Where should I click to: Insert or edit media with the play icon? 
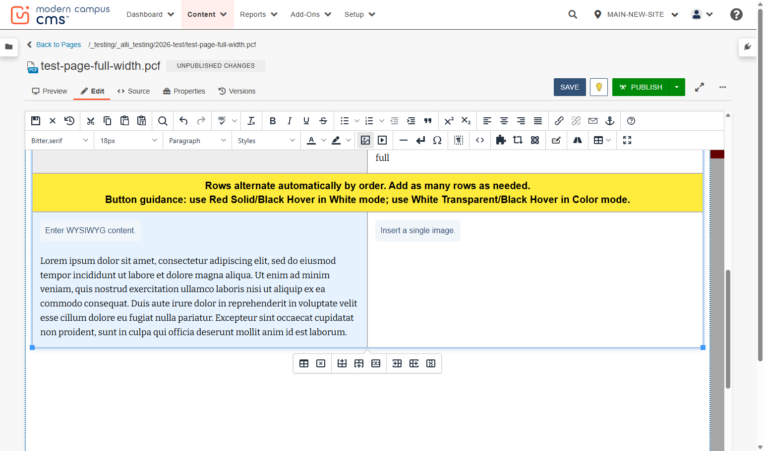coord(382,140)
